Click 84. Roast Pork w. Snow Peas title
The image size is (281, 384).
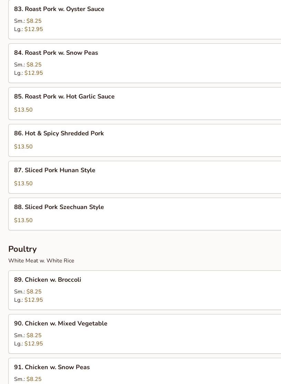tap(56, 53)
